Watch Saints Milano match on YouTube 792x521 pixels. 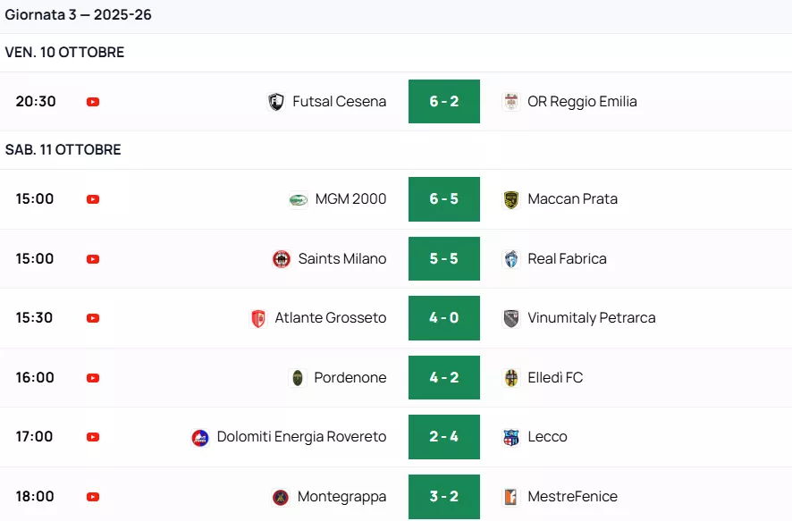[x=93, y=259]
